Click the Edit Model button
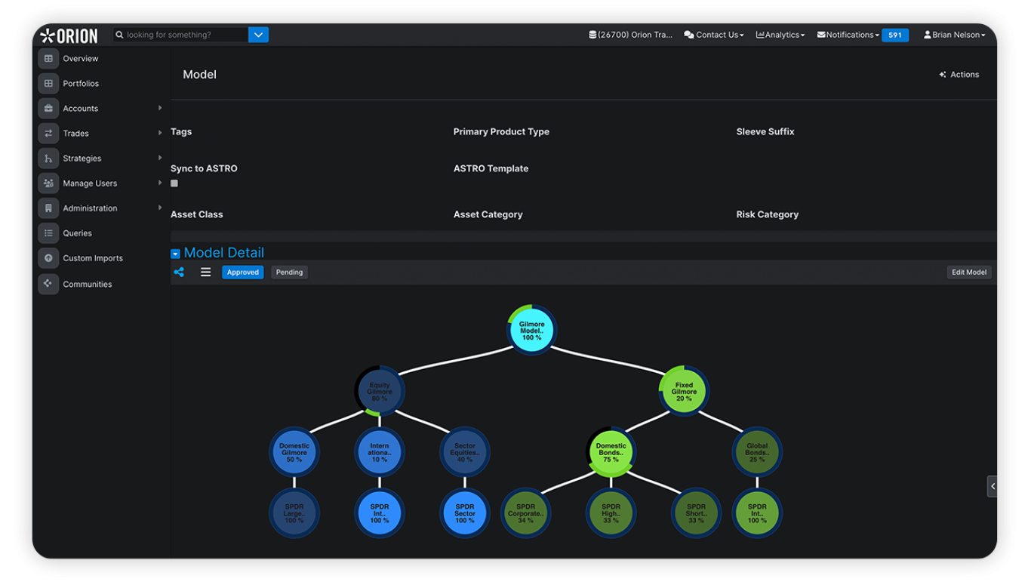 pos(968,272)
